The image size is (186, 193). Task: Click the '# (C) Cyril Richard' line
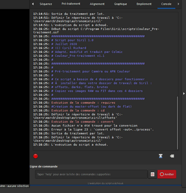60,48
